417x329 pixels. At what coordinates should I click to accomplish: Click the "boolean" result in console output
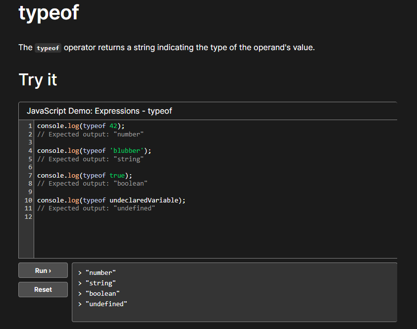pyautogui.click(x=103, y=294)
